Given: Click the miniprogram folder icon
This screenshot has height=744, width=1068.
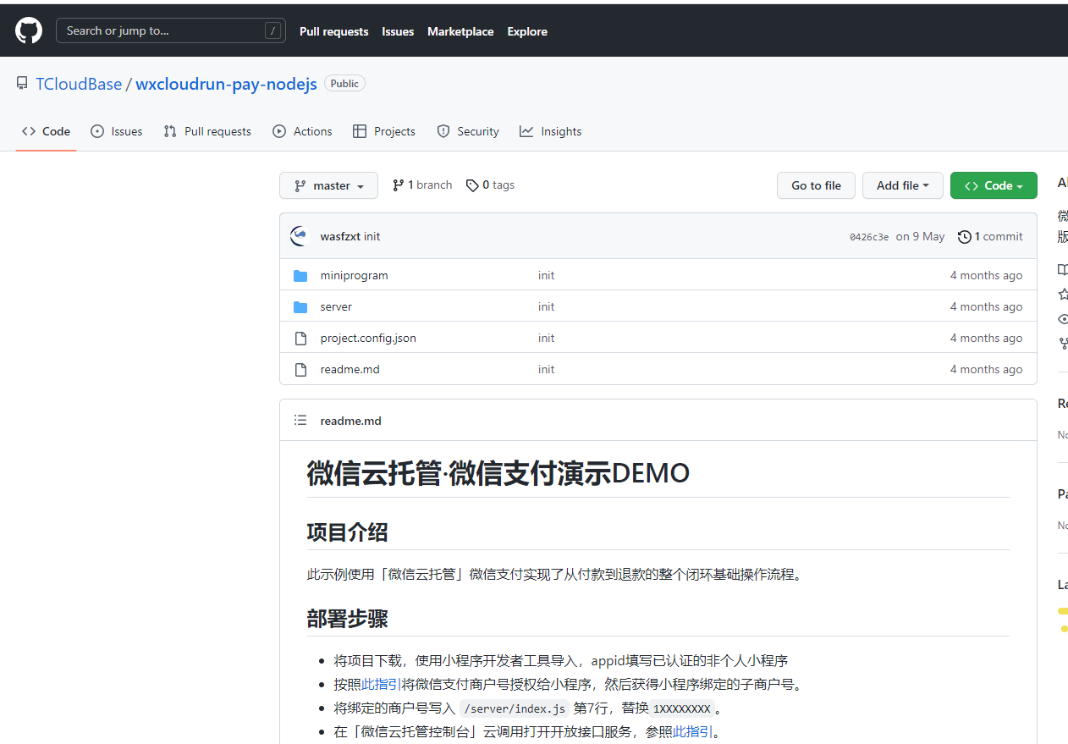Looking at the screenshot, I should point(300,276).
